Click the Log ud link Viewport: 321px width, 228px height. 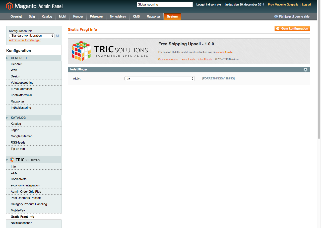306,5
